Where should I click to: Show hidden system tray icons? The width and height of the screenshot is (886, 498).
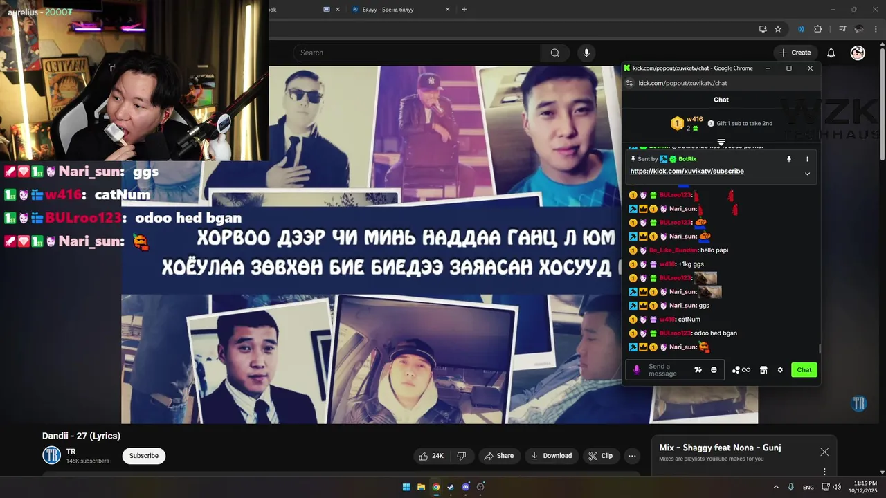pos(776,487)
